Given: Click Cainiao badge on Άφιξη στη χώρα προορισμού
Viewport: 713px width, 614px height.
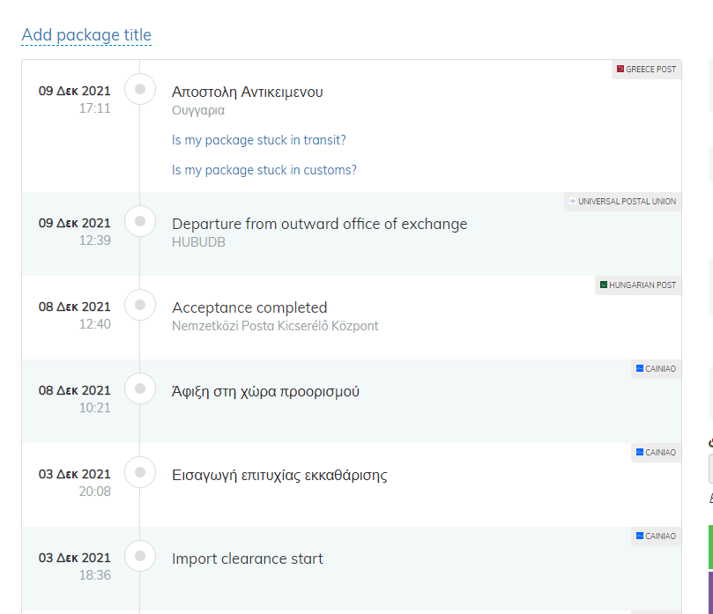Looking at the screenshot, I should pyautogui.click(x=656, y=368).
